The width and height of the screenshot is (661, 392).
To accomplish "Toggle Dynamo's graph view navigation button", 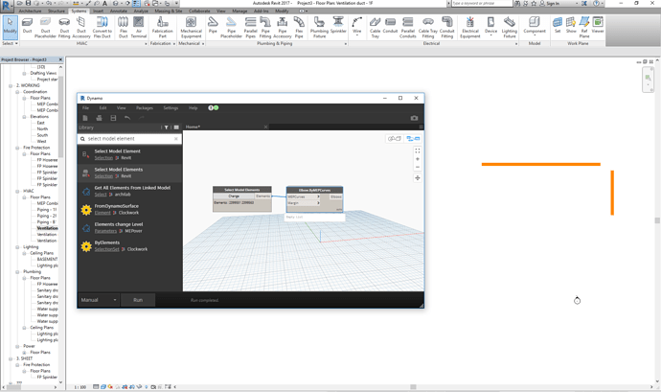I will point(413,138).
